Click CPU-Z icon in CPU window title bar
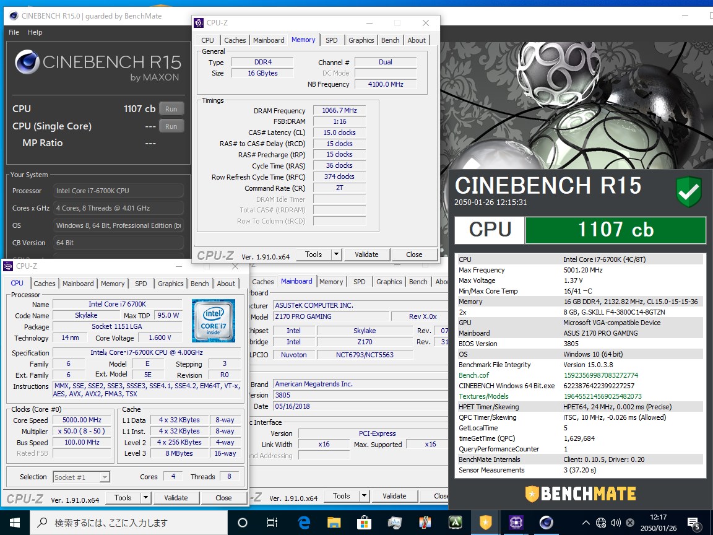This screenshot has height=535, width=713. pyautogui.click(x=8, y=266)
